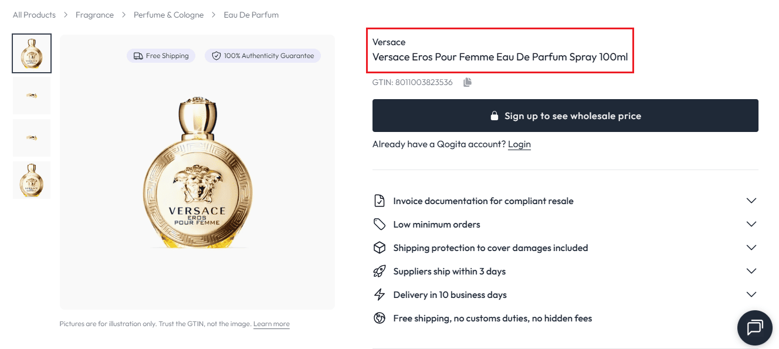Expand invoice documentation for compliant resale

click(x=751, y=201)
